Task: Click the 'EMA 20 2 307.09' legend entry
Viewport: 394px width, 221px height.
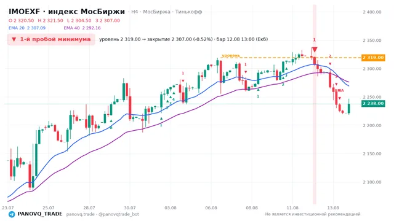Action: point(27,28)
